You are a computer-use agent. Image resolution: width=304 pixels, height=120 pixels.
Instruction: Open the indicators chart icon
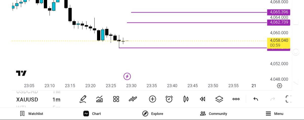(100, 99)
